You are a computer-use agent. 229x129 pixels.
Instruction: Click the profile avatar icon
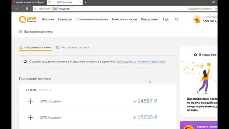point(196,19)
